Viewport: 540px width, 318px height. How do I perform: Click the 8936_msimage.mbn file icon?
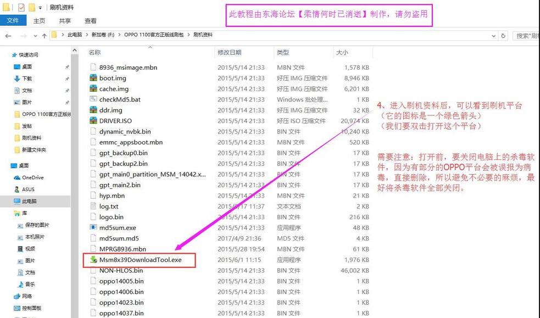[93, 68]
